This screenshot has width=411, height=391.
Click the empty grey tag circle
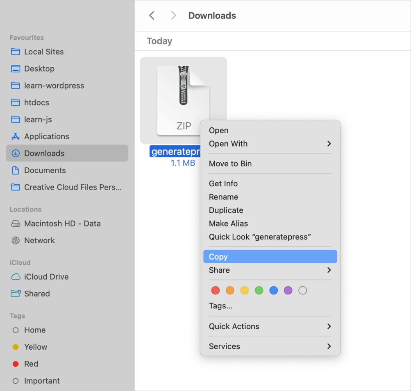point(302,290)
